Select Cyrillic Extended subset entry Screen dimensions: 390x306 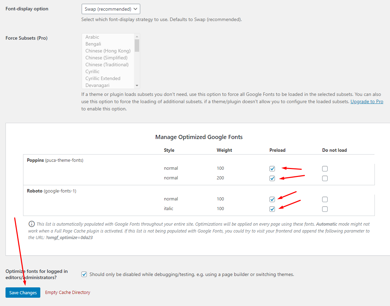(x=108, y=78)
